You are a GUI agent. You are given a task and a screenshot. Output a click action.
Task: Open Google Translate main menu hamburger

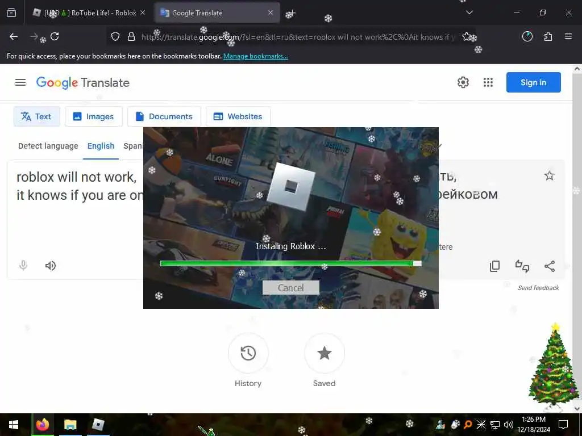pyautogui.click(x=20, y=82)
